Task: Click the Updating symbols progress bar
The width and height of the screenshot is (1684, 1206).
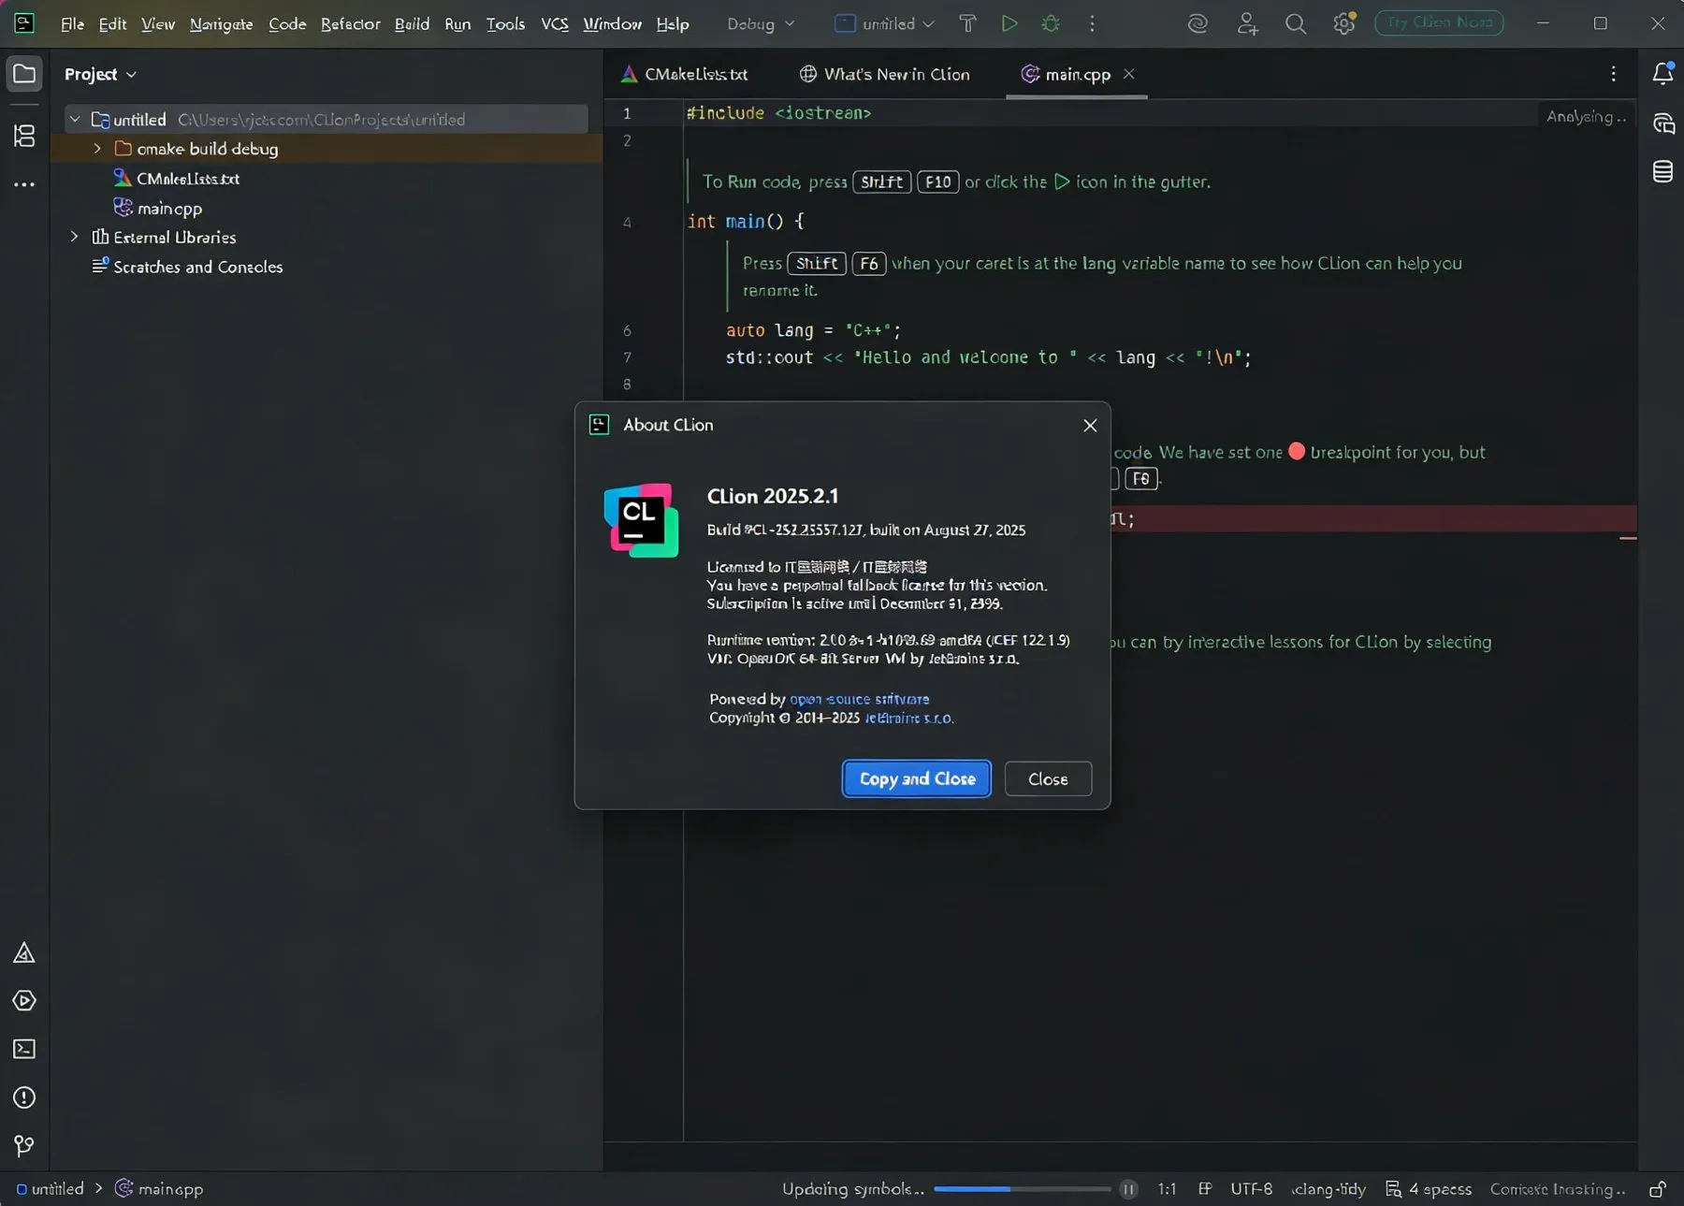Action: click(x=1022, y=1189)
